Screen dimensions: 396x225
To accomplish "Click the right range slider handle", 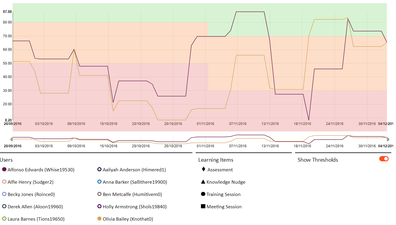I will click(388, 139).
